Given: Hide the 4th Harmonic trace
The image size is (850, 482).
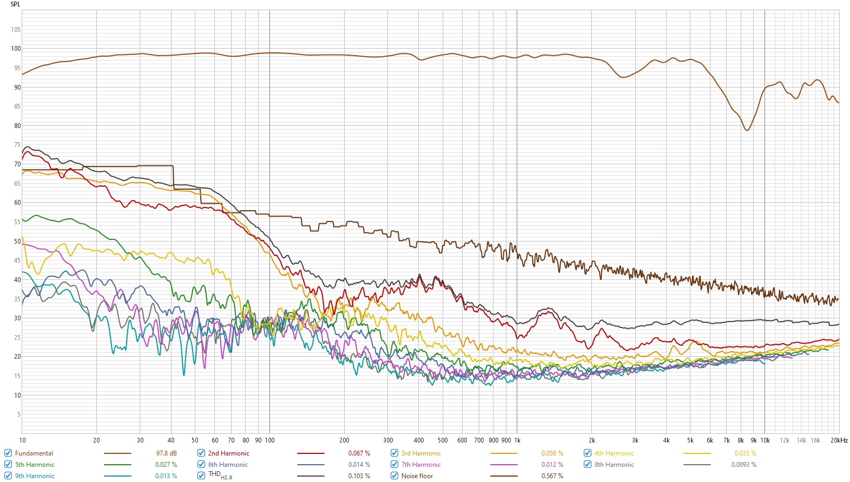Looking at the screenshot, I should pos(588,453).
